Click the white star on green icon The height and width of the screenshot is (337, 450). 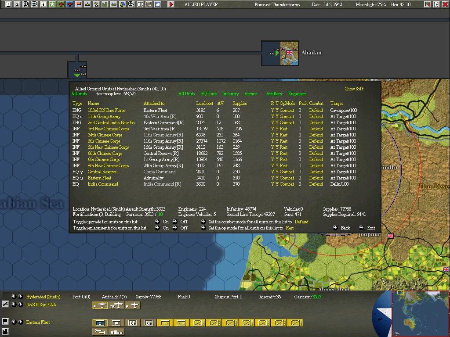point(52,4)
